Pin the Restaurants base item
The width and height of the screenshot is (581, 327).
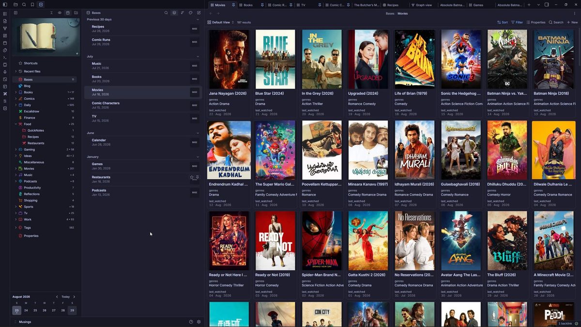point(197,177)
